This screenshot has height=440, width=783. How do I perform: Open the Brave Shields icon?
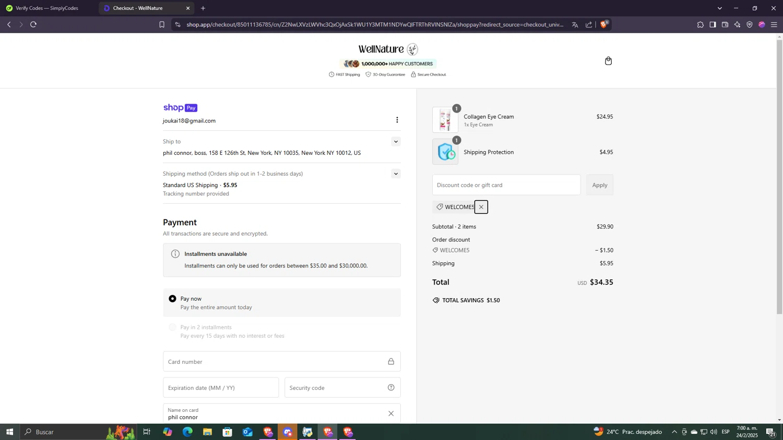(604, 24)
